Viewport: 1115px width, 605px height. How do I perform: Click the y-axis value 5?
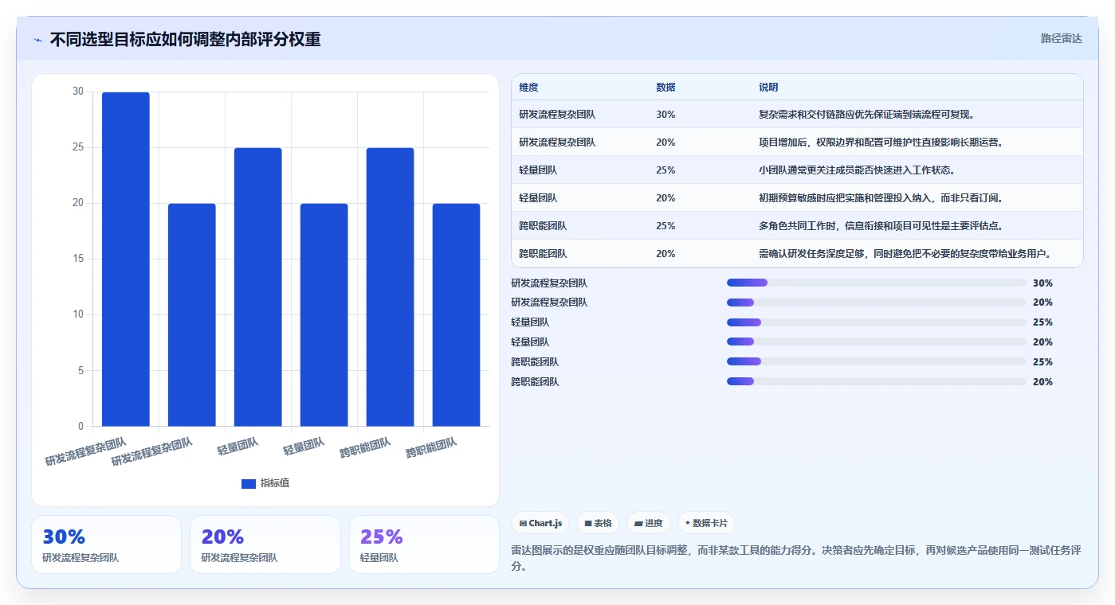tap(80, 370)
